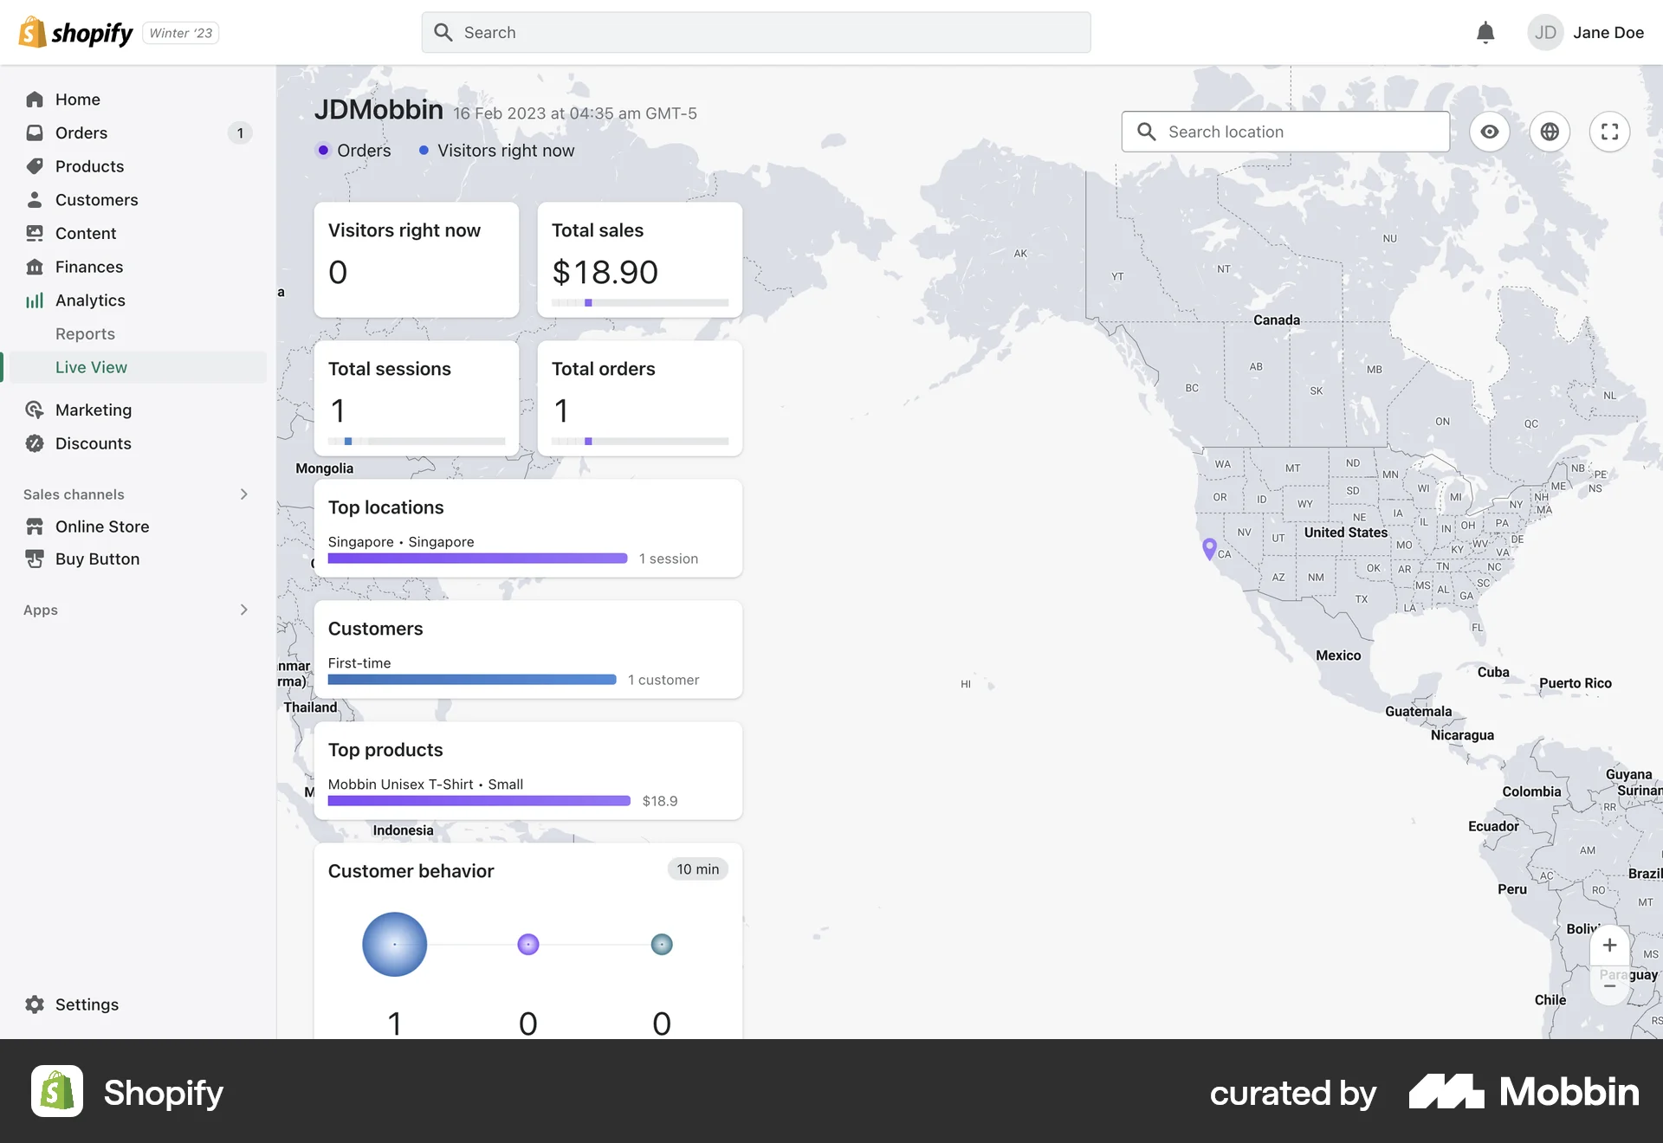This screenshot has height=1143, width=1663.
Task: Toggle map overlay visibility with the eye icon
Action: 1490,132
